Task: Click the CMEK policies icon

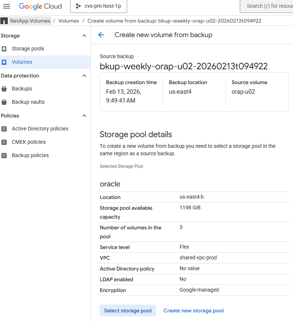Action: tap(5, 142)
